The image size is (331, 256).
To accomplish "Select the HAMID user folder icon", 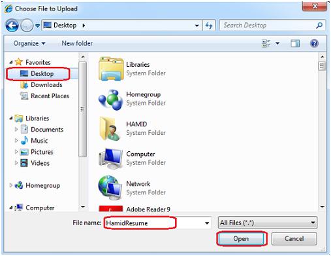I will [110, 129].
